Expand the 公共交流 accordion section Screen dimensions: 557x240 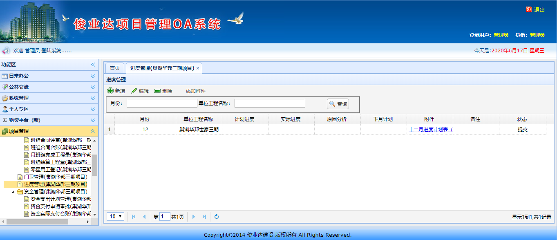click(93, 87)
